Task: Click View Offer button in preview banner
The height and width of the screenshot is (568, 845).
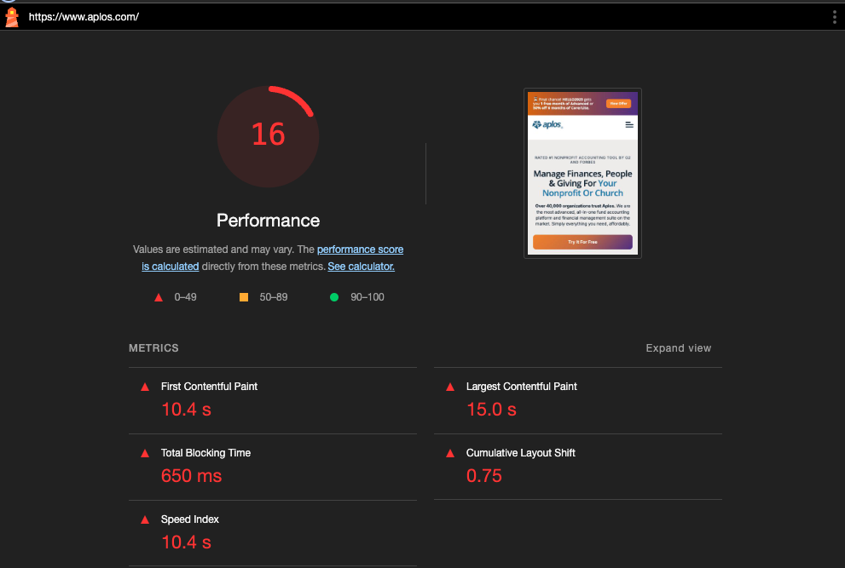Action: tap(618, 103)
